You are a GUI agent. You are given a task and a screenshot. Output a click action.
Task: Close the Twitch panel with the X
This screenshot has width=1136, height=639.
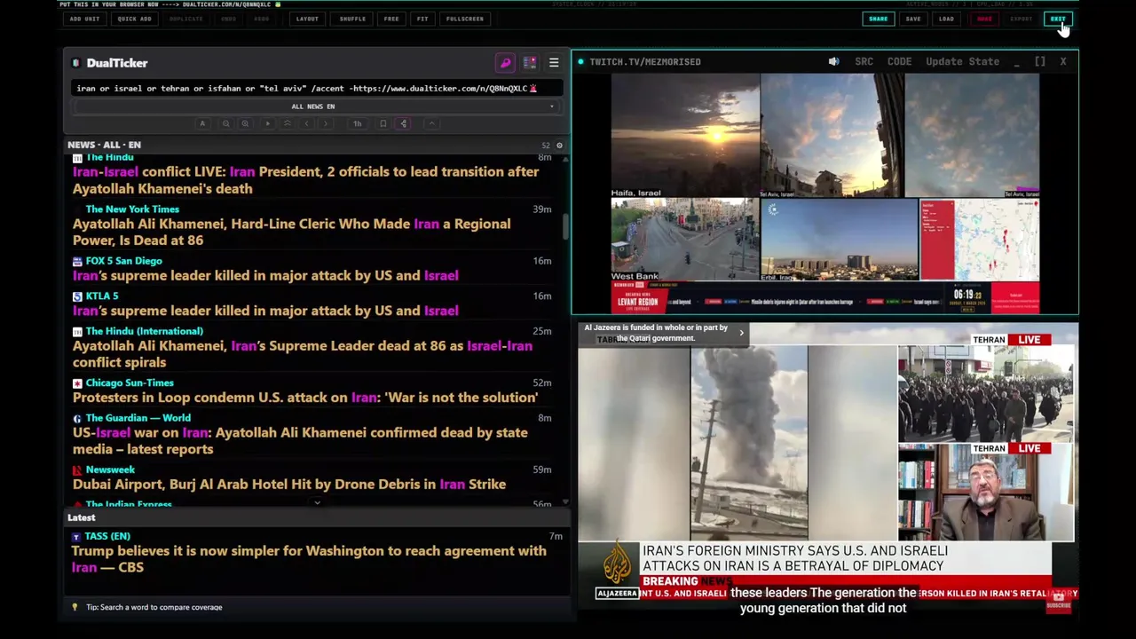coord(1063,61)
